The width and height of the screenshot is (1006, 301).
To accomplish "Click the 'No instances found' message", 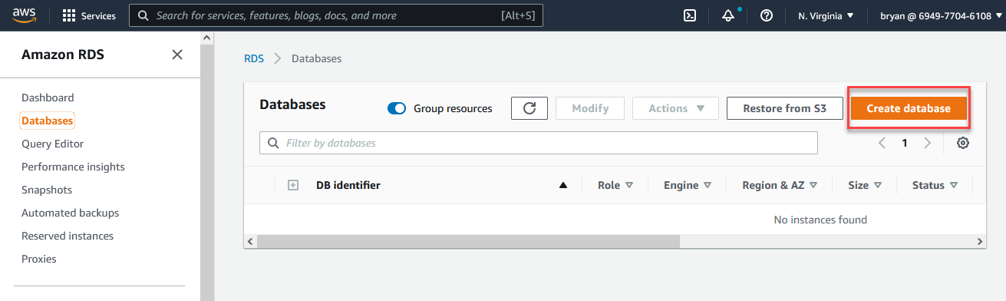I will click(x=820, y=220).
